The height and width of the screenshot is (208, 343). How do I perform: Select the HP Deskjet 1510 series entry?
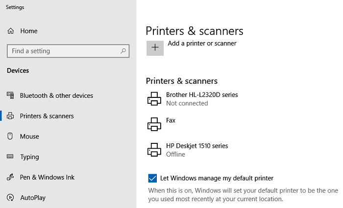(x=197, y=146)
